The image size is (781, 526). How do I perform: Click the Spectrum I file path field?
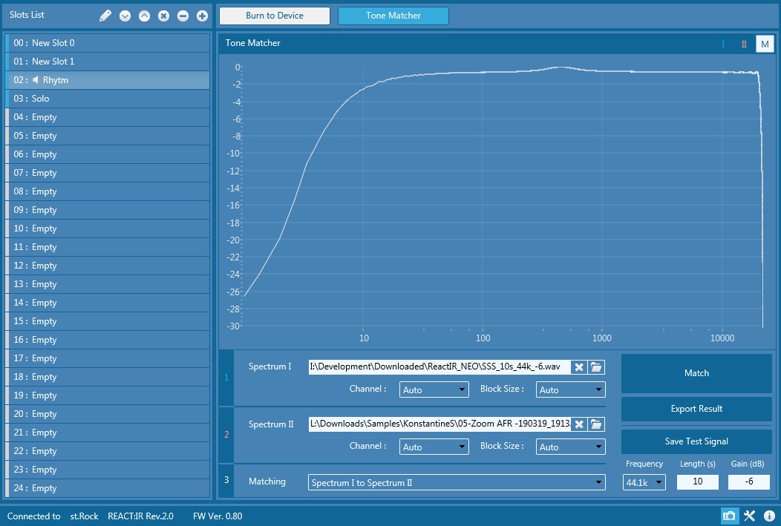coord(439,367)
